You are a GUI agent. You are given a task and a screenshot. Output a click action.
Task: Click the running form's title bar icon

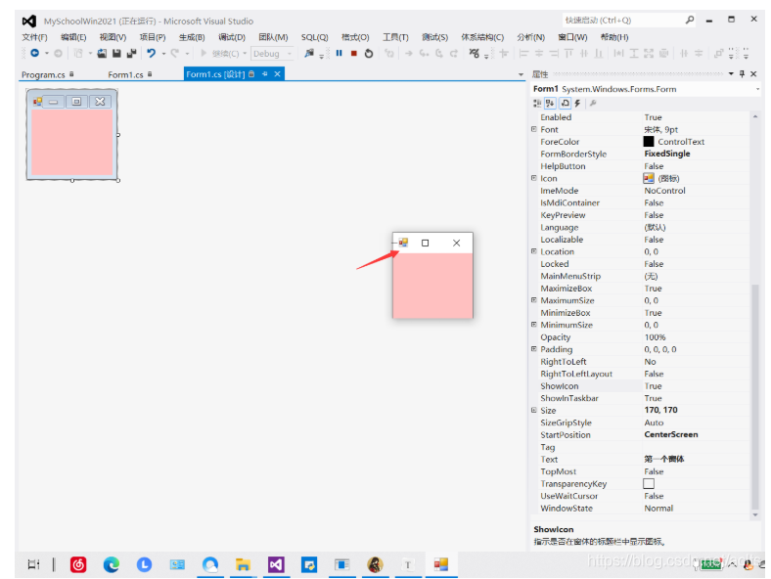(x=403, y=243)
